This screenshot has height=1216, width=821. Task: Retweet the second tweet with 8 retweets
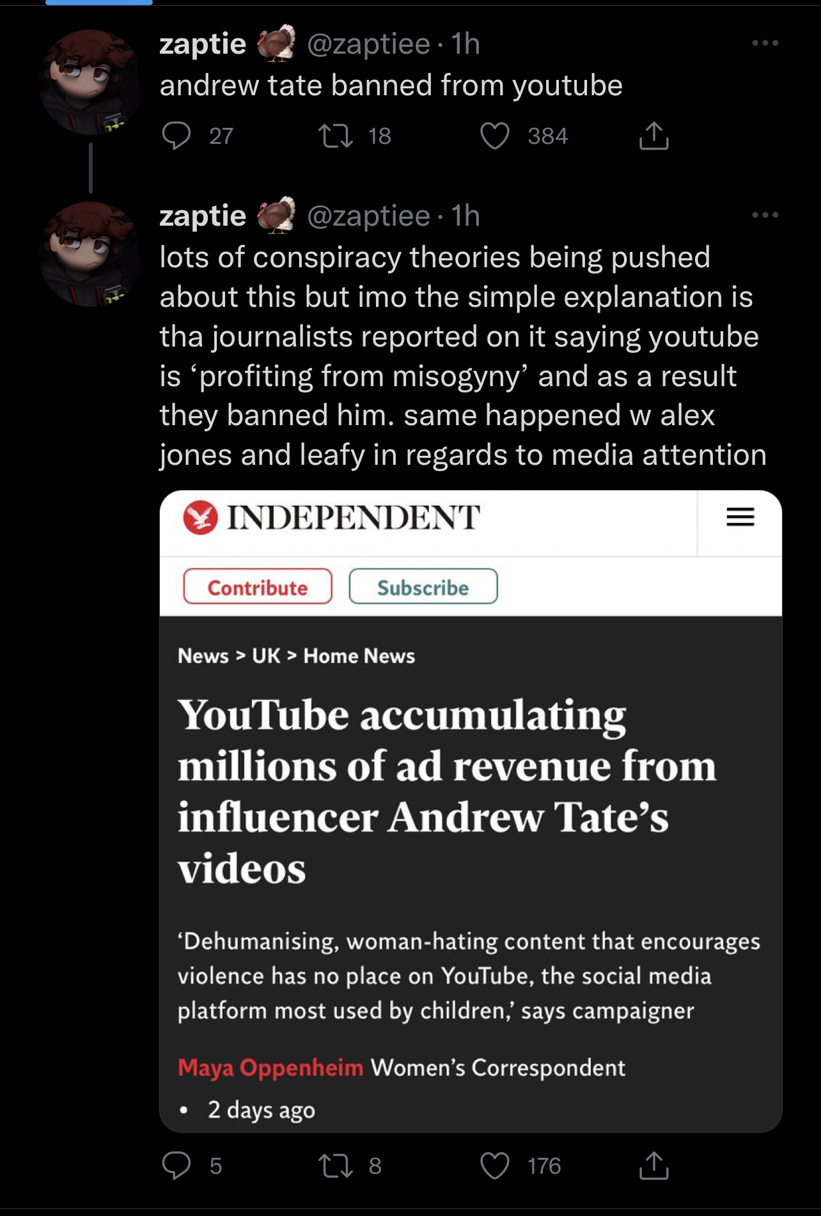pos(336,1165)
